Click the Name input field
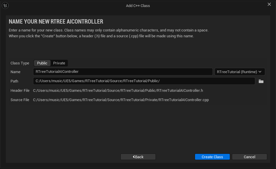Screen dimensions: 276x169 123,72
